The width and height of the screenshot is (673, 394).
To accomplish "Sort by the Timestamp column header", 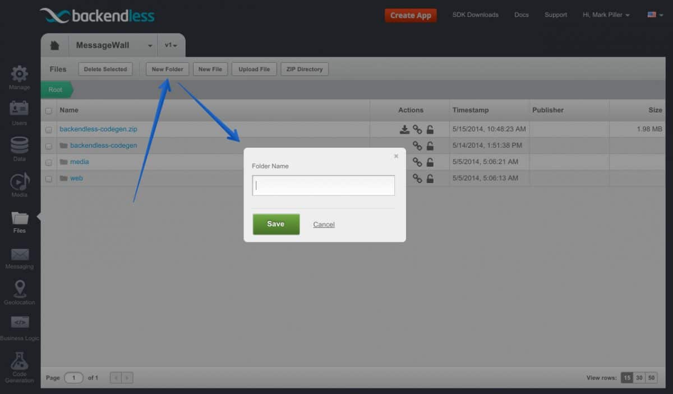I will pos(471,110).
